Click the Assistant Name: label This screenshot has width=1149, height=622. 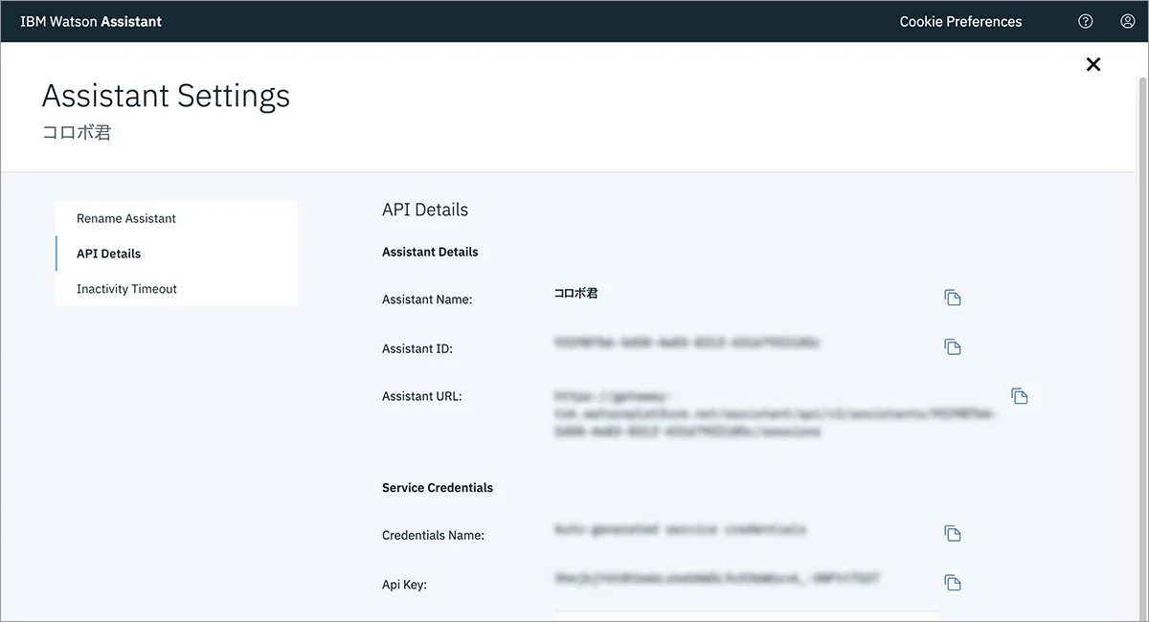click(427, 300)
